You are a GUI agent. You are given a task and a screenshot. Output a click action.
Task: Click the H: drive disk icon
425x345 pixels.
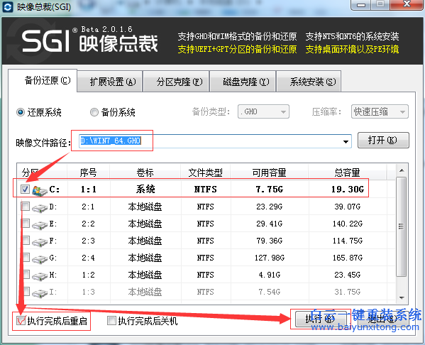point(40,276)
